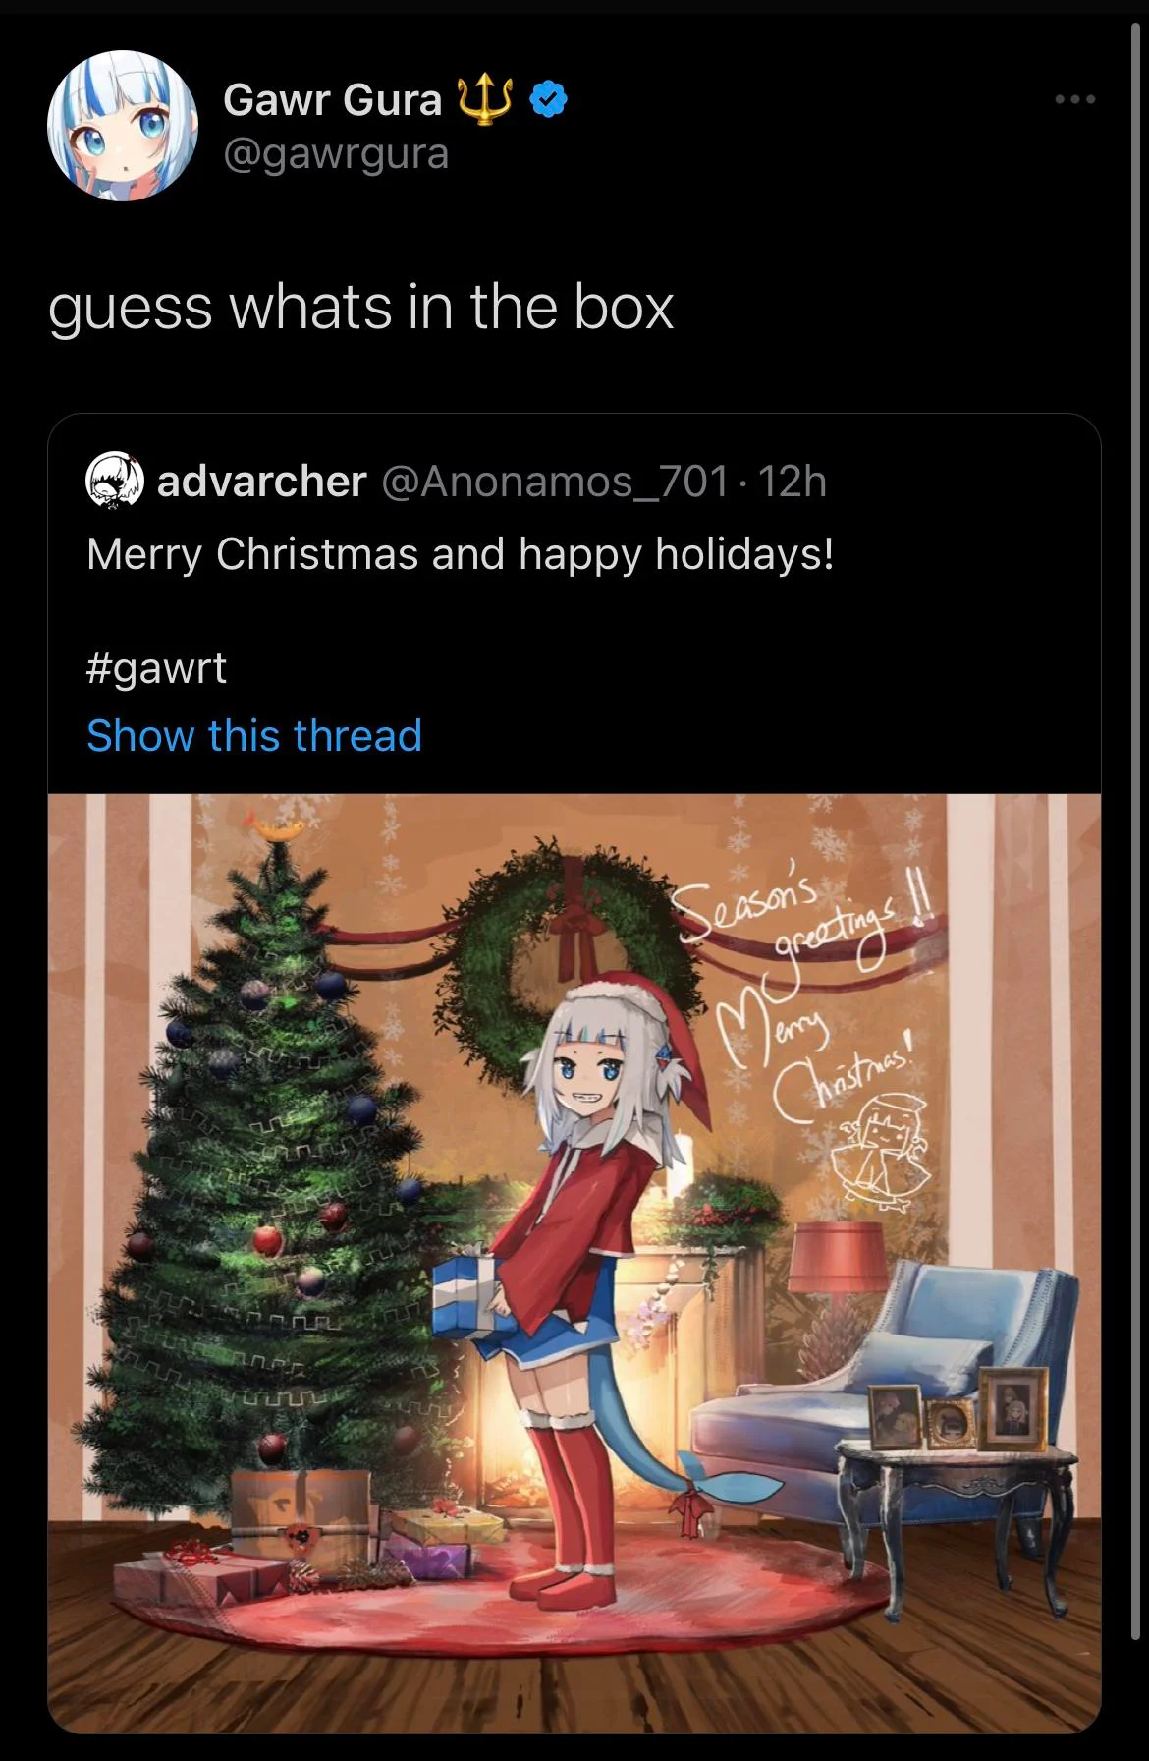Click Show this thread link

(x=254, y=735)
